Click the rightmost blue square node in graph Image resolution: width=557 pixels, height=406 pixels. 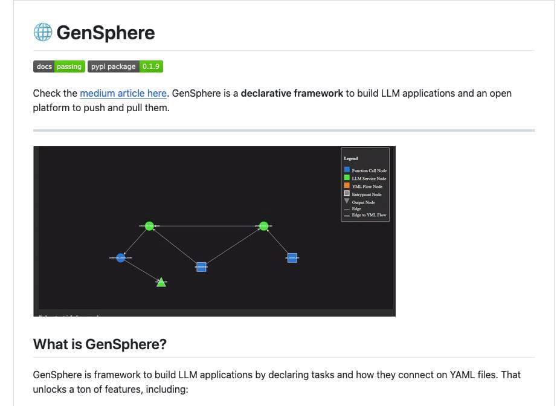[292, 258]
